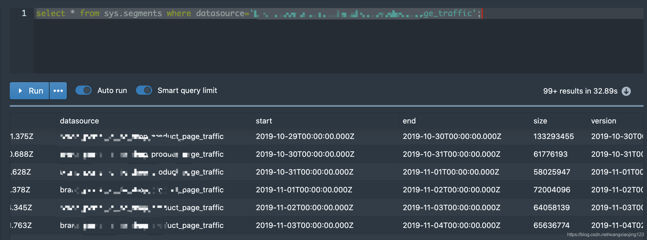Select start cell 2019-11-02T00:00:00.000Z
The width and height of the screenshot is (647, 240).
pos(304,208)
